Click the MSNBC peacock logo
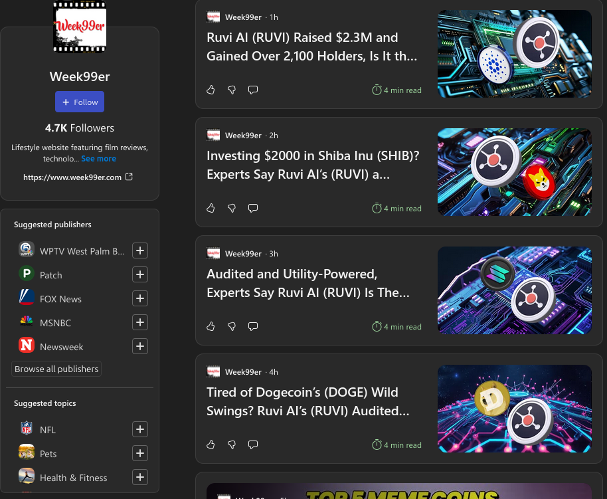The height and width of the screenshot is (499, 607). [x=27, y=321]
